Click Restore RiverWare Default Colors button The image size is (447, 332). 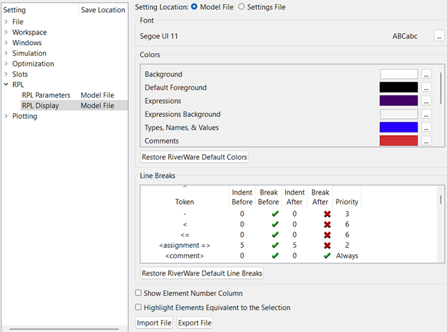point(194,157)
